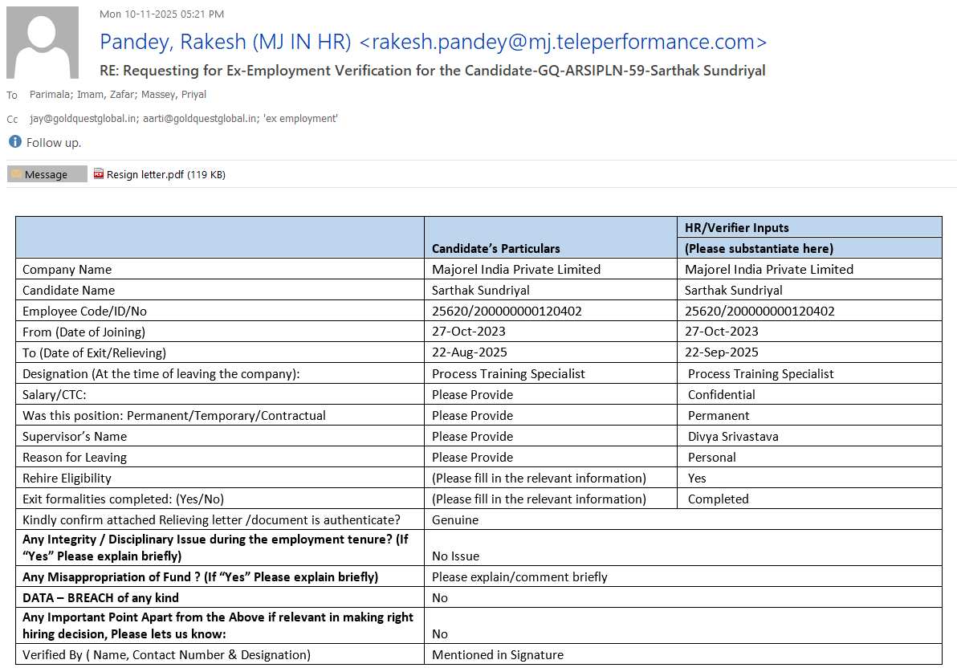Click the PDF icon of Resign letter attachment

click(99, 174)
